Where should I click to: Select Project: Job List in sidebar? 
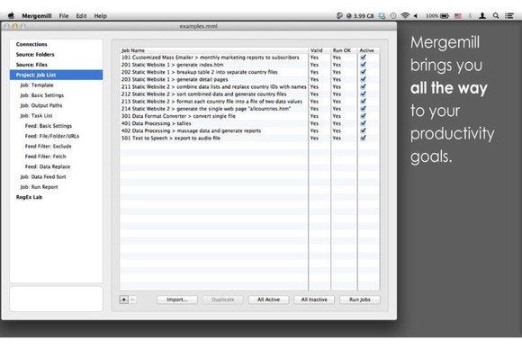click(x=57, y=75)
